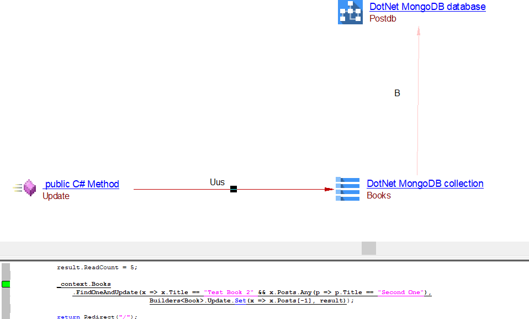
Task: Click the horizontal scrollbar thumb
Action: (x=368, y=248)
